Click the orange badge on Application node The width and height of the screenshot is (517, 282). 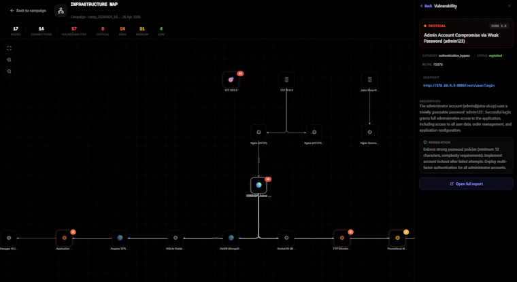click(73, 232)
